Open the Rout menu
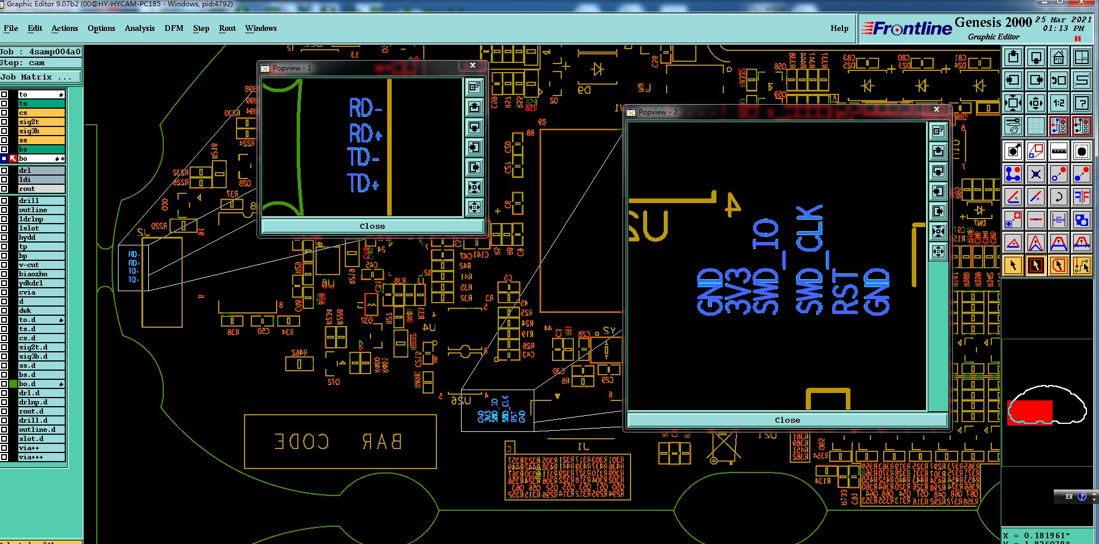Screen dimensions: 1099x544 227,28
